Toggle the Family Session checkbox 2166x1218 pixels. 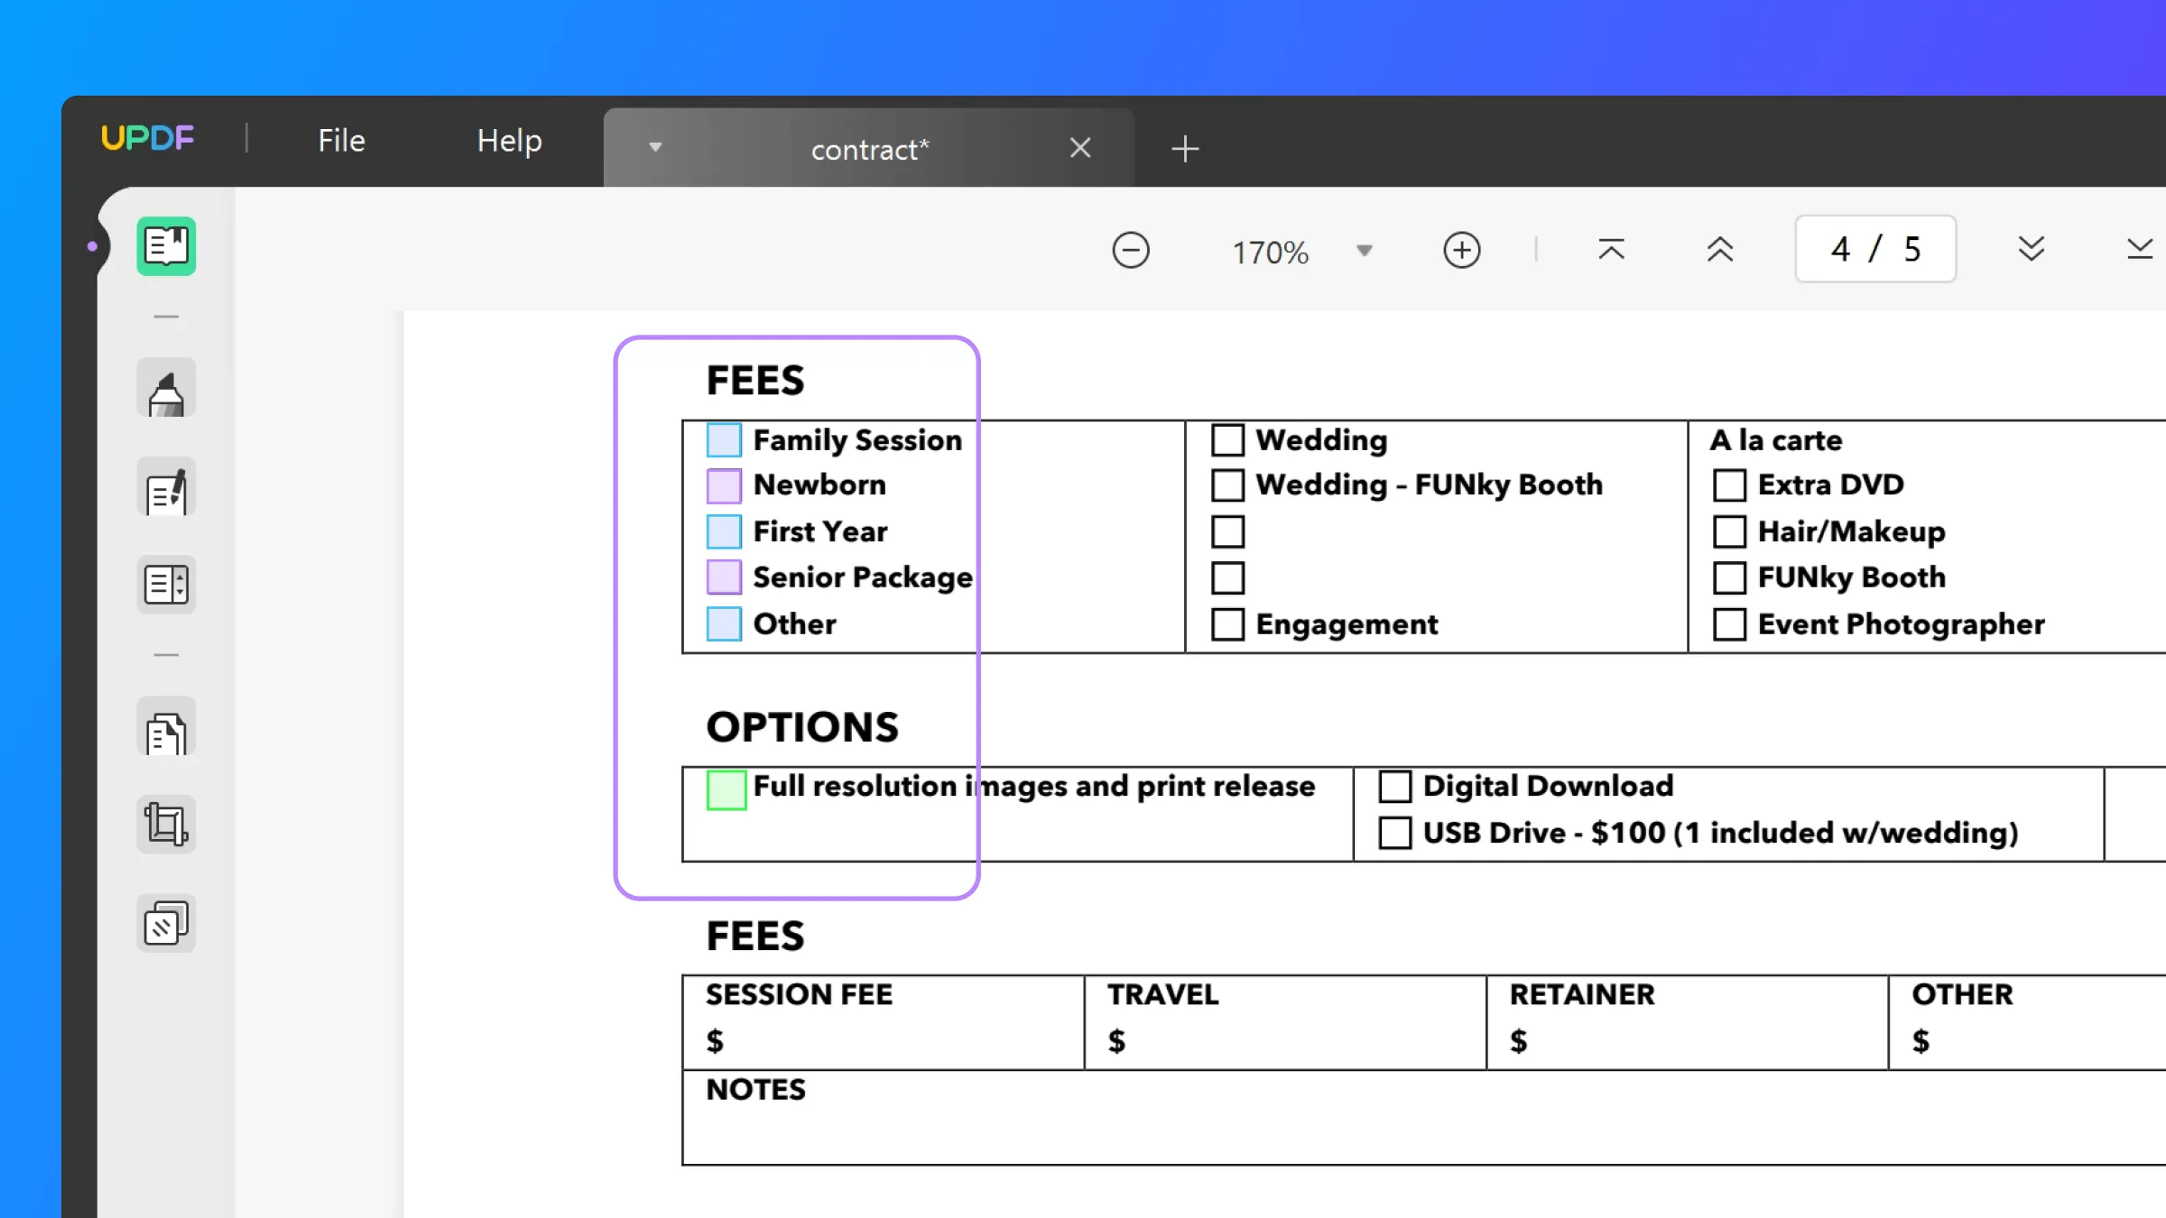click(725, 438)
